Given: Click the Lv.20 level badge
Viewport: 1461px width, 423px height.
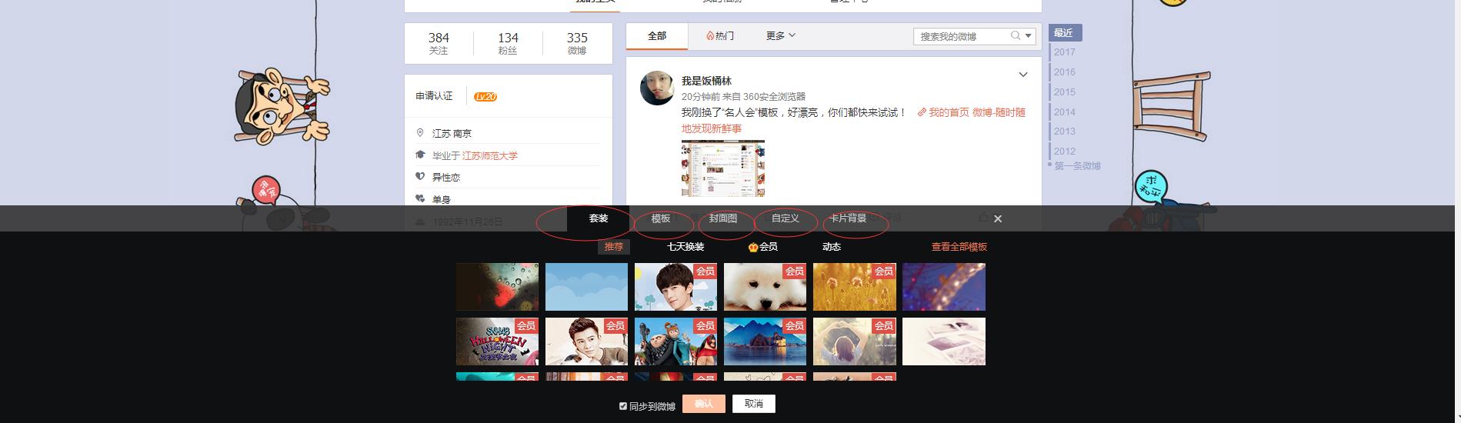Looking at the screenshot, I should coord(485,97).
